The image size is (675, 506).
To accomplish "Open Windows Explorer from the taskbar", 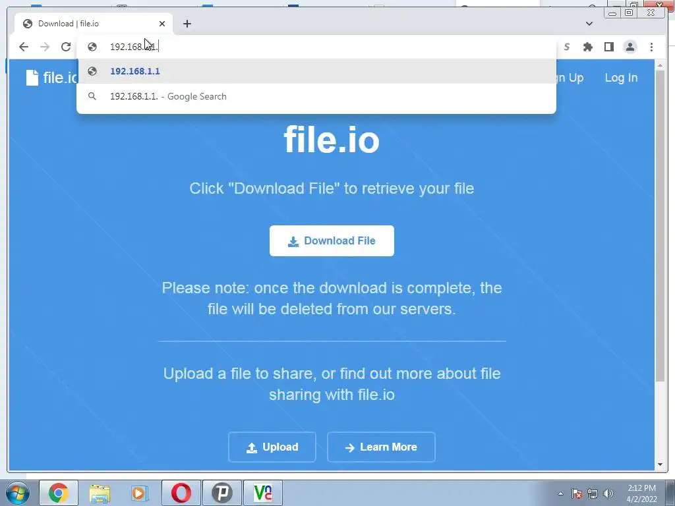I will pos(100,493).
